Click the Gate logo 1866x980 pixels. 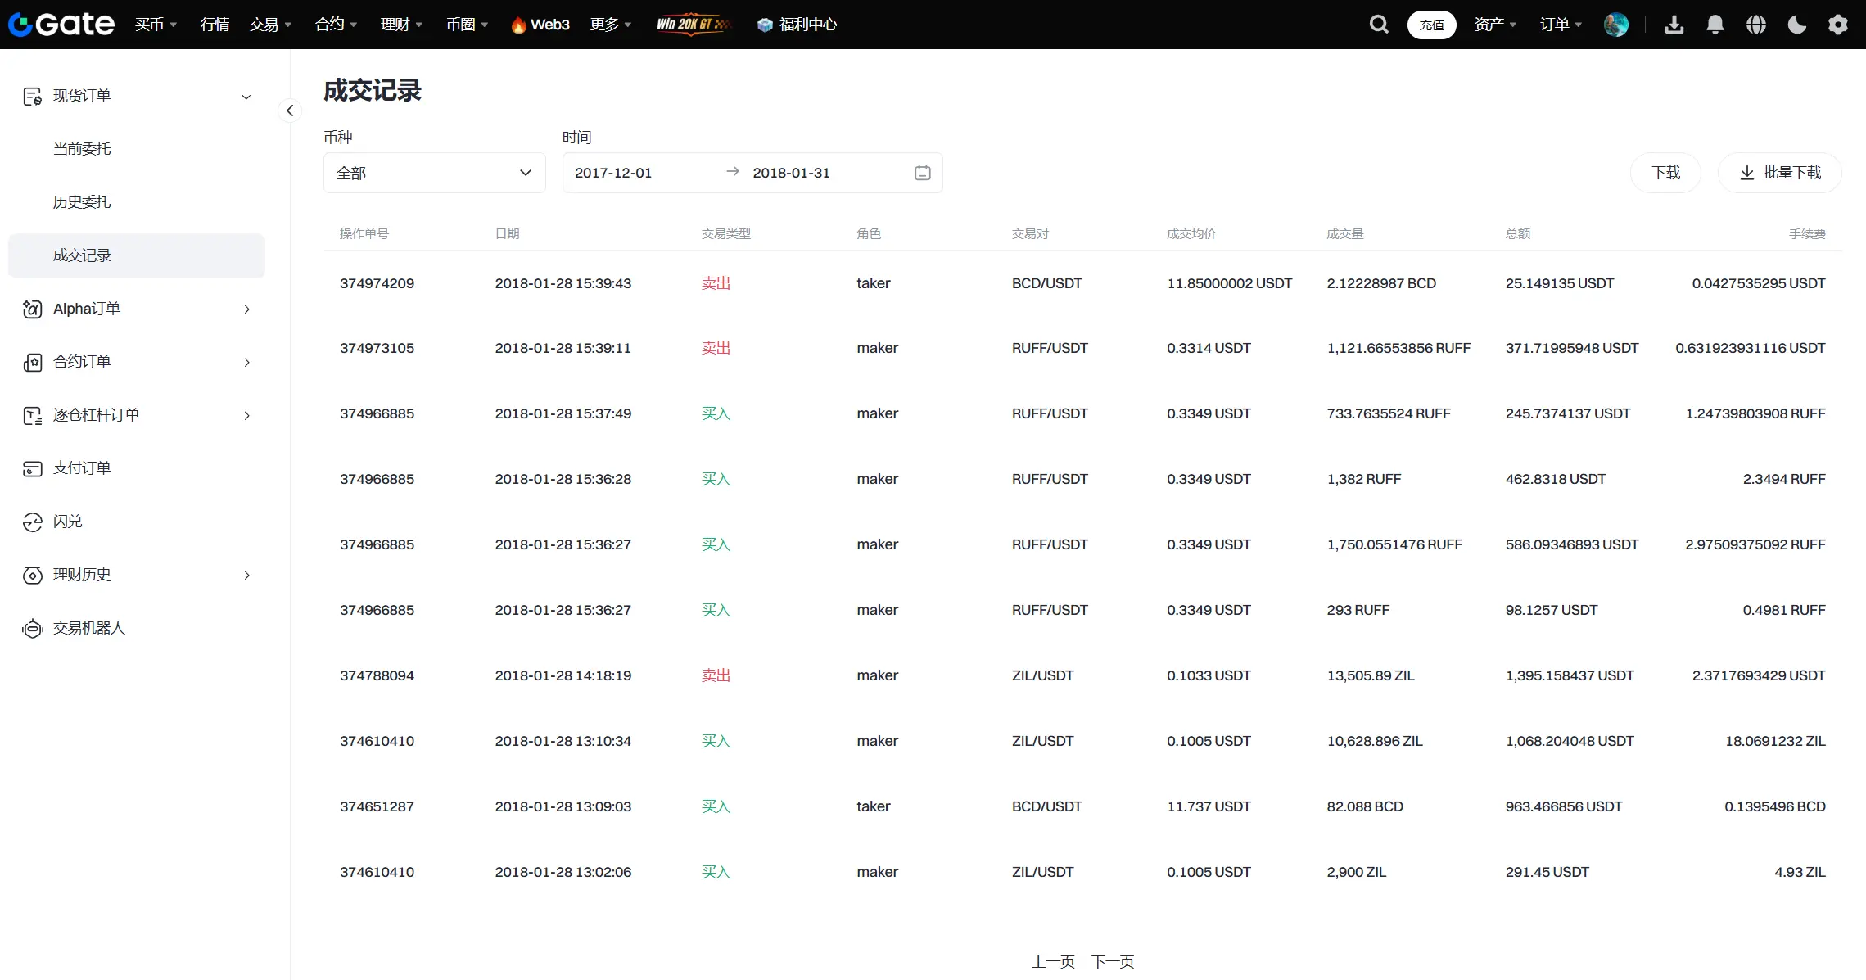coord(61,25)
